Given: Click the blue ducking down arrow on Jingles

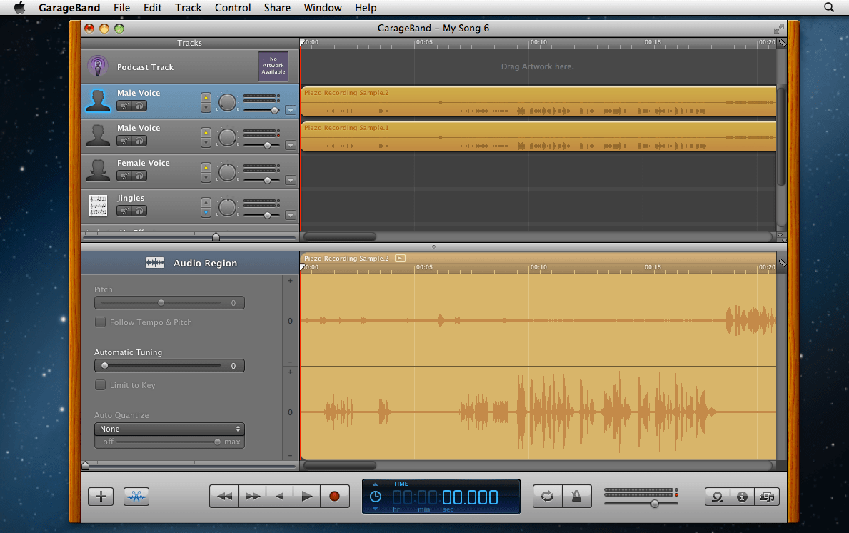Looking at the screenshot, I should 206,212.
